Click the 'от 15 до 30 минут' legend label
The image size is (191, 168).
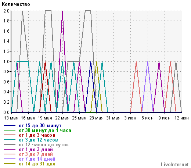pyautogui.click(x=40, y=126)
